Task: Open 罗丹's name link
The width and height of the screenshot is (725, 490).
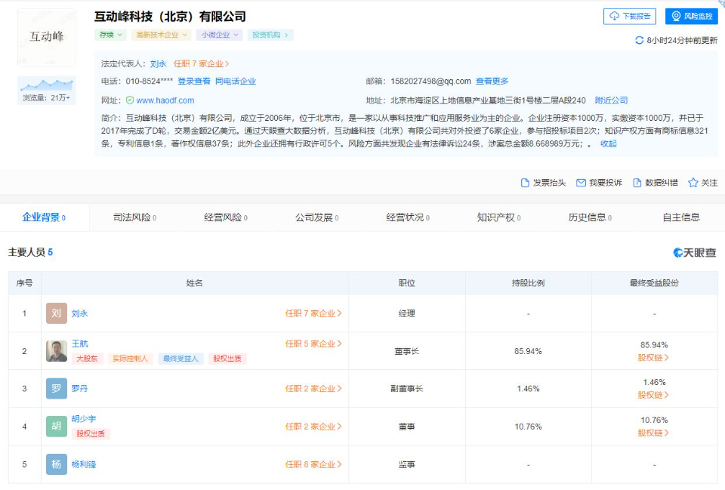Action: coord(79,389)
